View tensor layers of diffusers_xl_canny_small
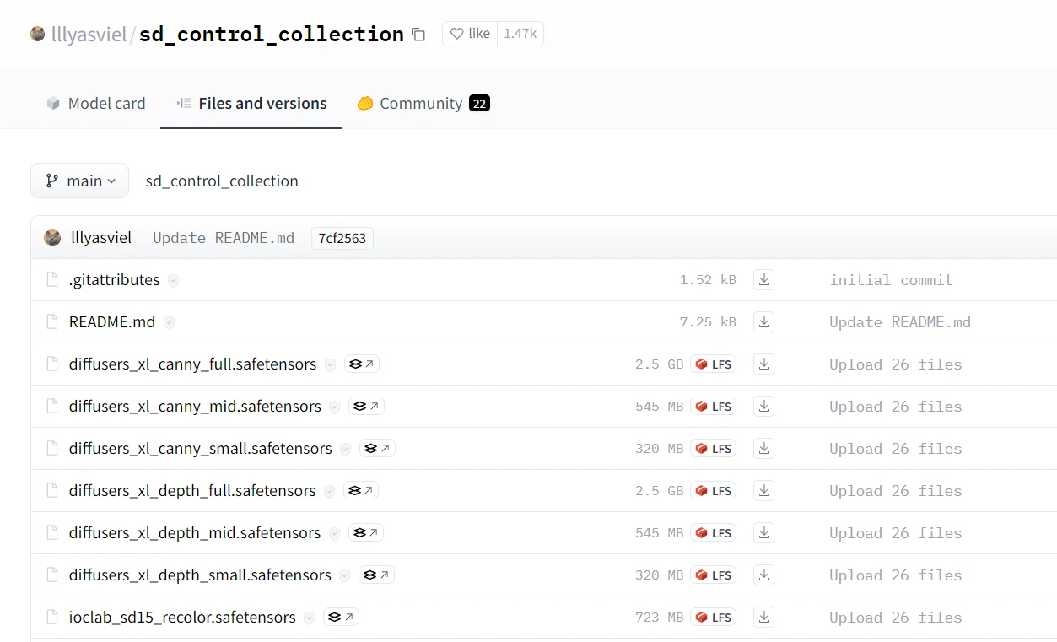The height and width of the screenshot is (642, 1057). coord(377,449)
